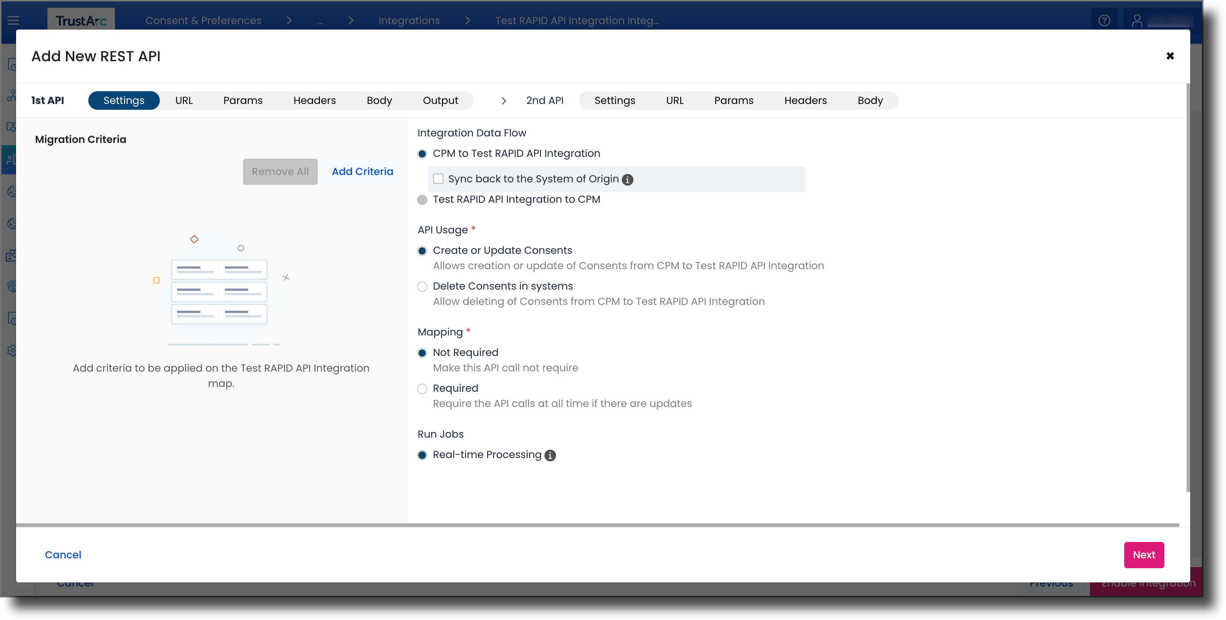
Task: Open user profile icon
Action: point(1137,20)
